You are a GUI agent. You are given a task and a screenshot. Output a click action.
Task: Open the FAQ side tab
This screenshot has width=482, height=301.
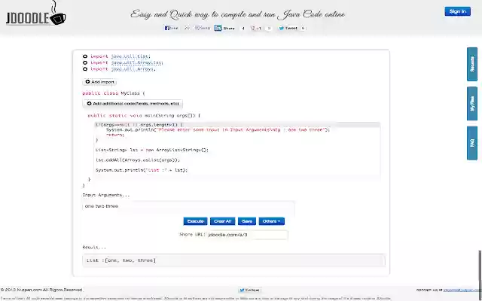pyautogui.click(x=472, y=143)
